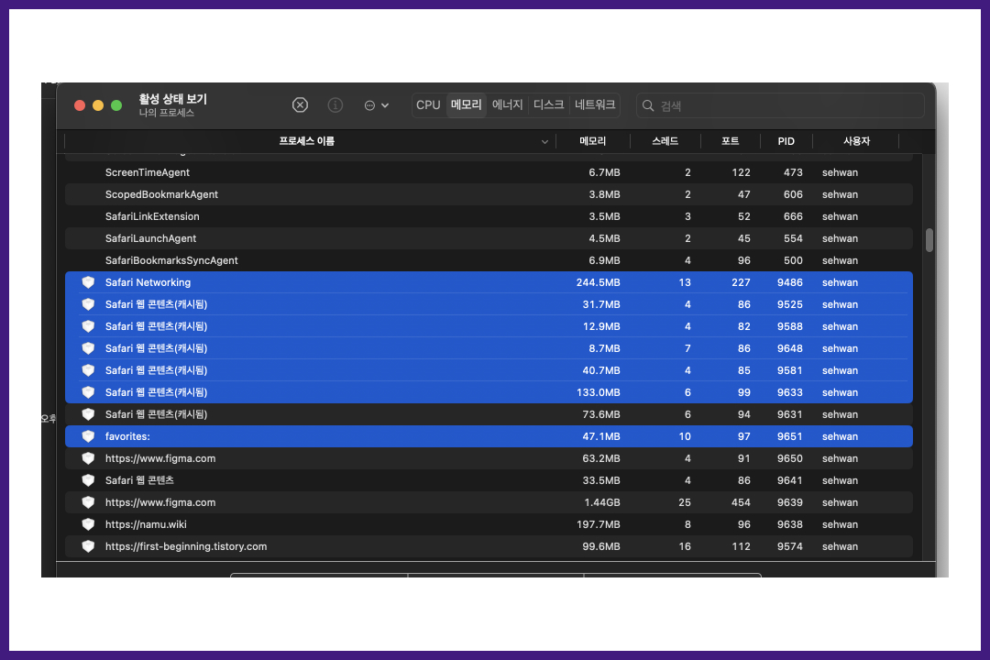The height and width of the screenshot is (660, 990).
Task: Click shield icon of Safari 웹 콘텐츠 33.5MB row
Action: click(88, 480)
